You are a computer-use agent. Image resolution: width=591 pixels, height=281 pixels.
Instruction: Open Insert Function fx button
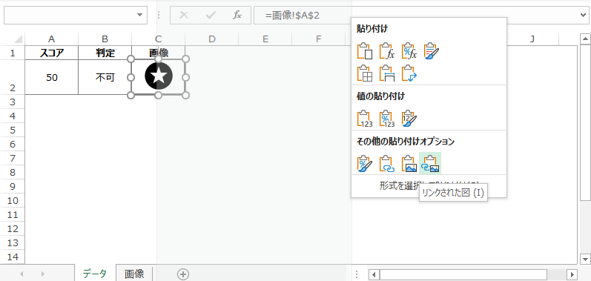click(237, 15)
